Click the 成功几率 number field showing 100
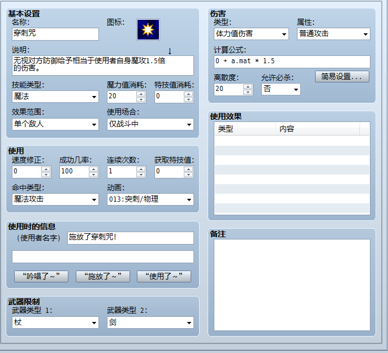The width and height of the screenshot is (388, 353). click(74, 172)
